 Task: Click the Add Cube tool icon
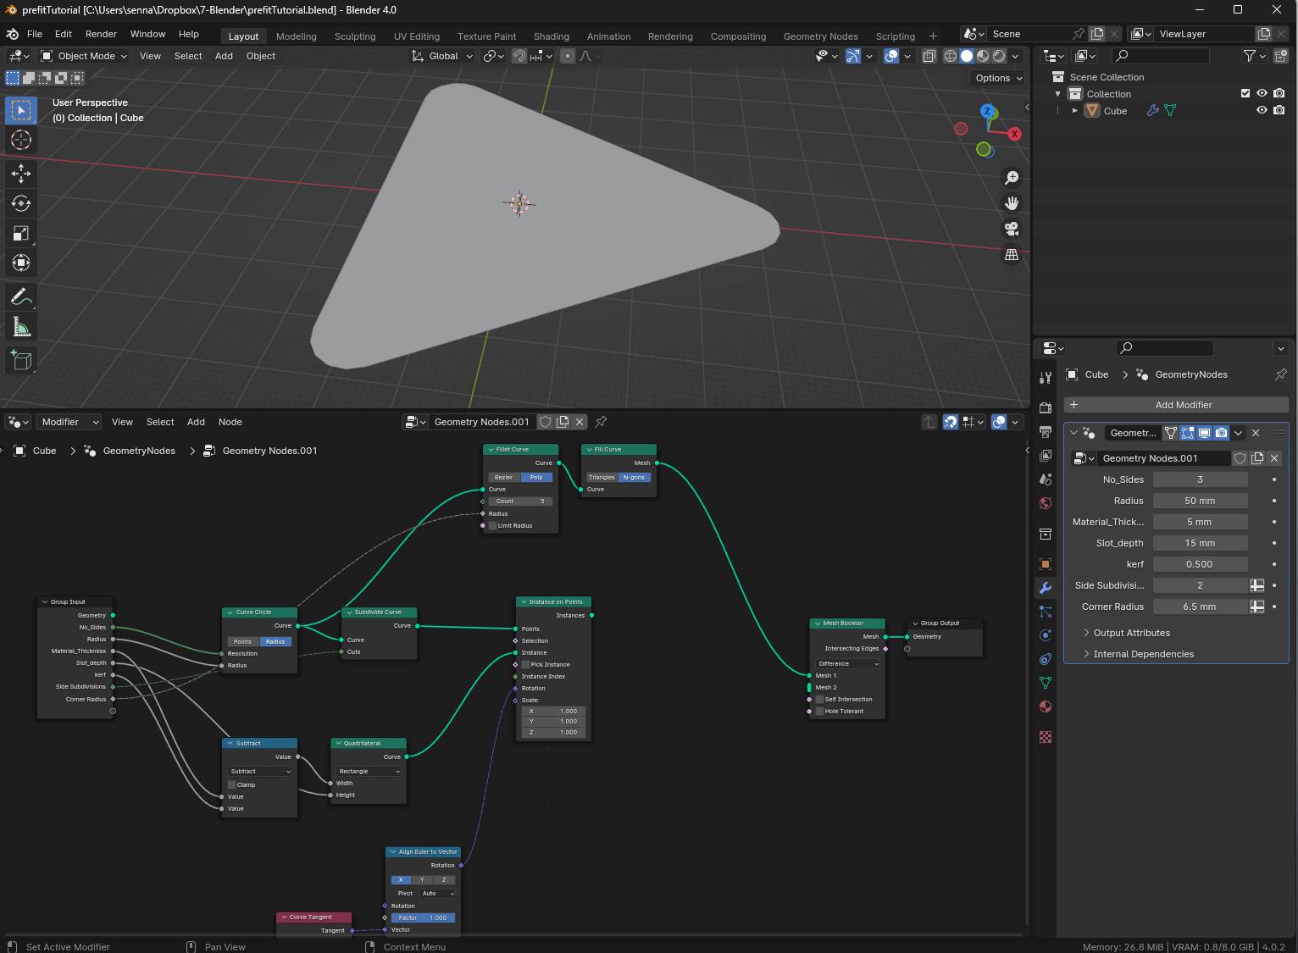21,361
